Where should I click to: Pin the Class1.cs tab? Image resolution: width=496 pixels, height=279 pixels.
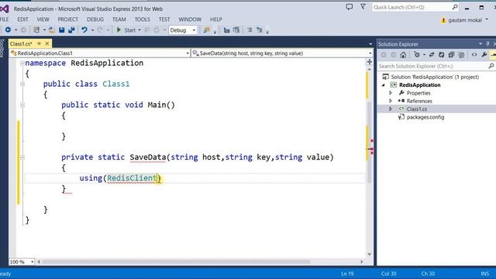pos(40,43)
